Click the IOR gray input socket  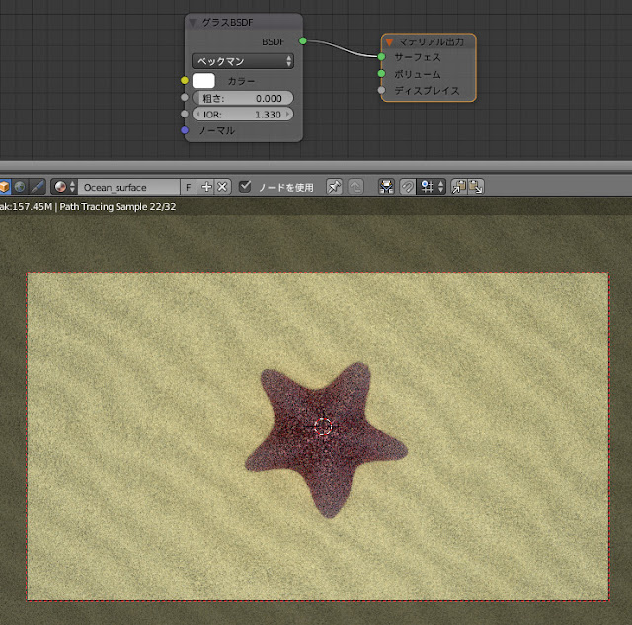185,114
